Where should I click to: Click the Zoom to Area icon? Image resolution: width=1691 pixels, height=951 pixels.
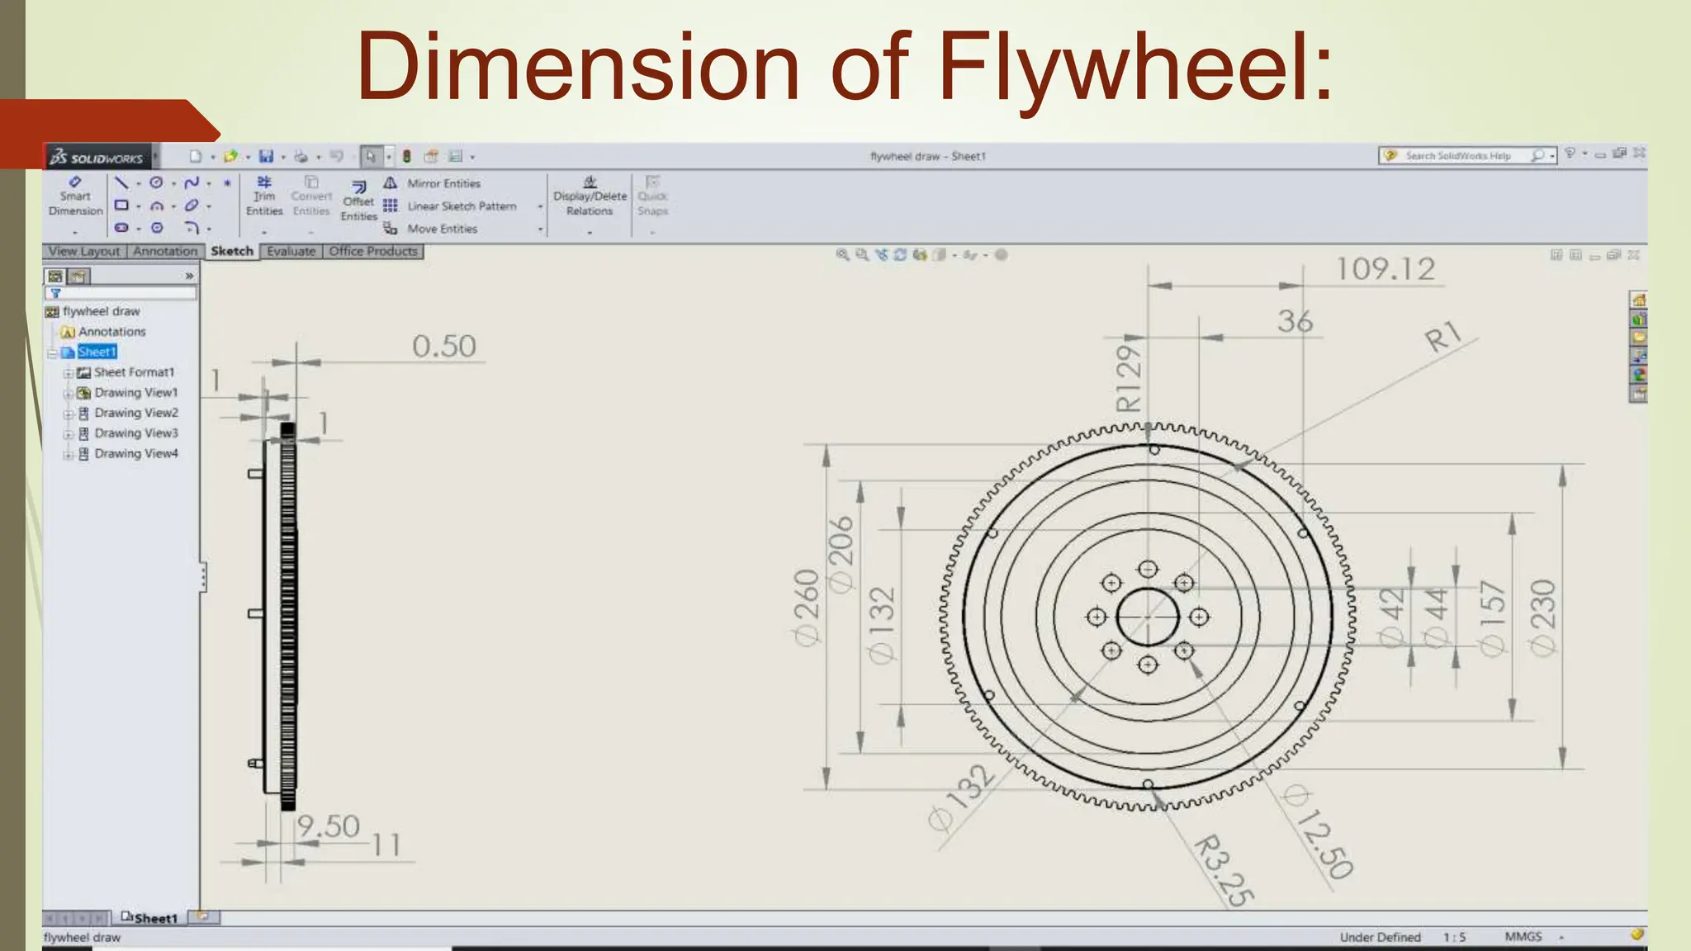[x=862, y=255]
